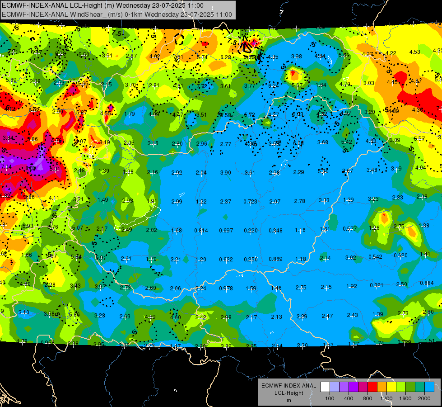442x407 pixels.
Task: Click the wind shear value 6.28
Action: pos(225,57)
